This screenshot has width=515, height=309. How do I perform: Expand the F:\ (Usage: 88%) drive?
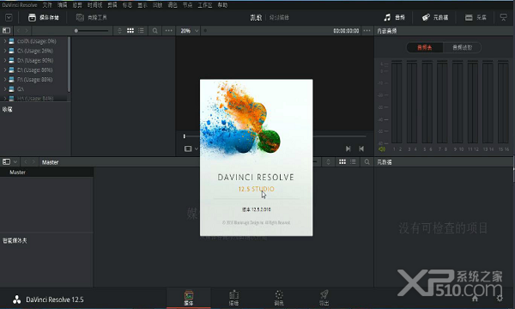5,79
